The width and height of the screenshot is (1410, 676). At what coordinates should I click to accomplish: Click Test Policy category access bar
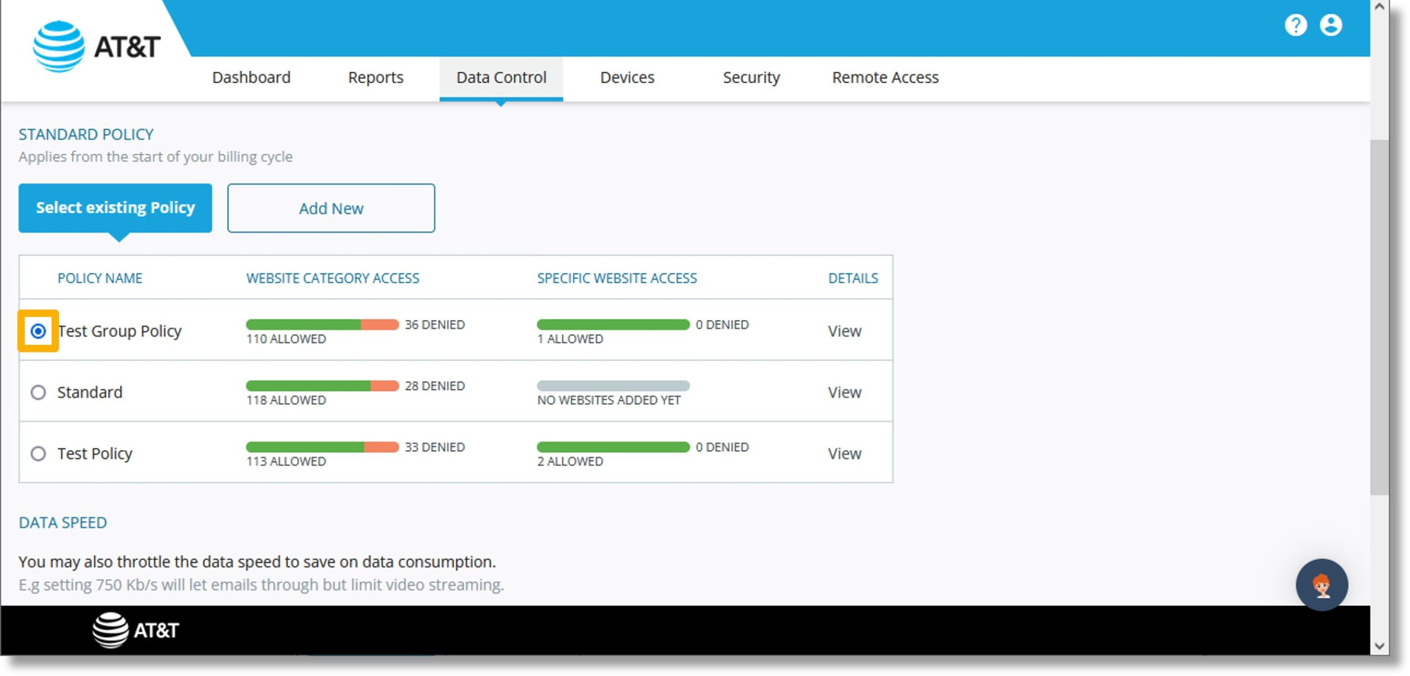322,447
